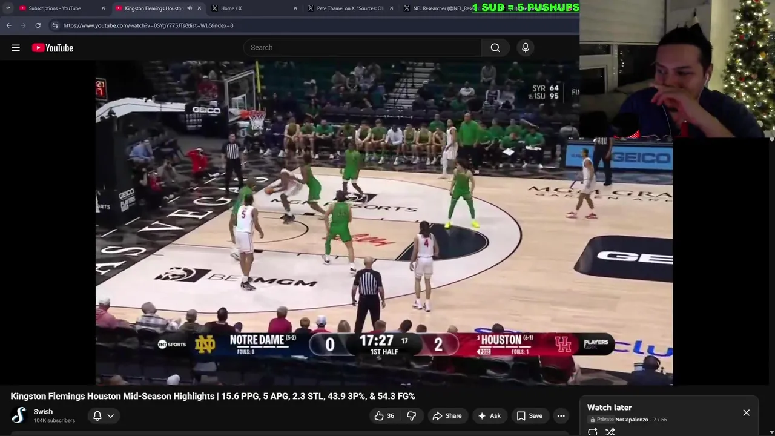The width and height of the screenshot is (775, 436).
Task: Open the Swish channel avatar
Action: click(19, 415)
